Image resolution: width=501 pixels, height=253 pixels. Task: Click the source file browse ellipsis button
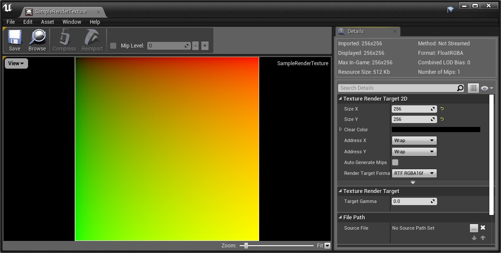474,228
